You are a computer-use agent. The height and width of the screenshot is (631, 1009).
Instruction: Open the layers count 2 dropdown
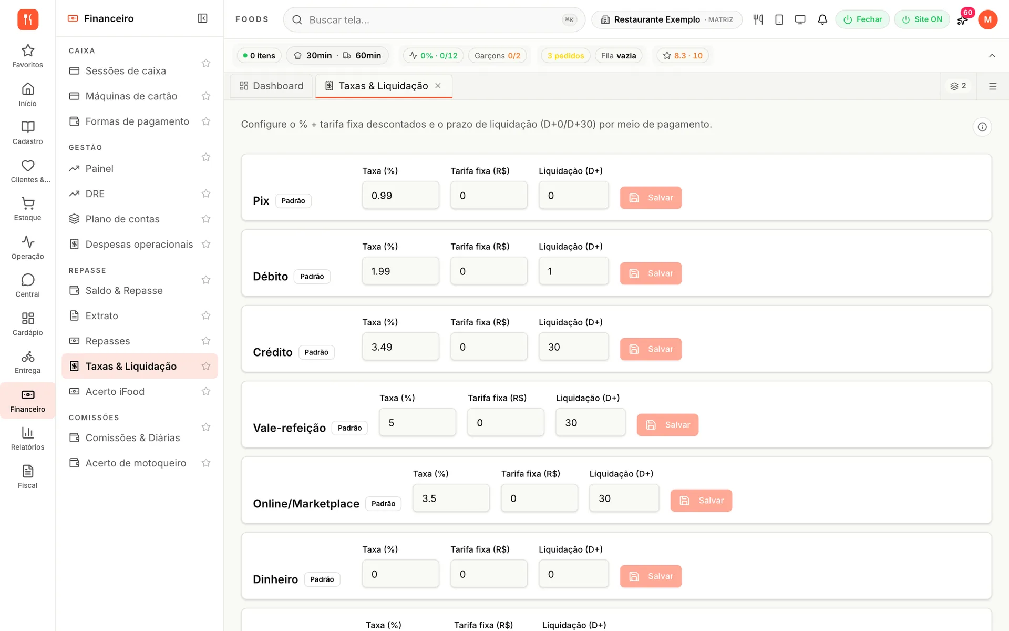pyautogui.click(x=958, y=86)
